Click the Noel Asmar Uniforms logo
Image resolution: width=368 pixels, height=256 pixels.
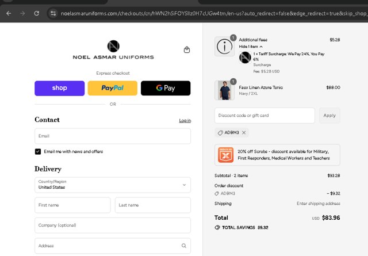pos(113,49)
